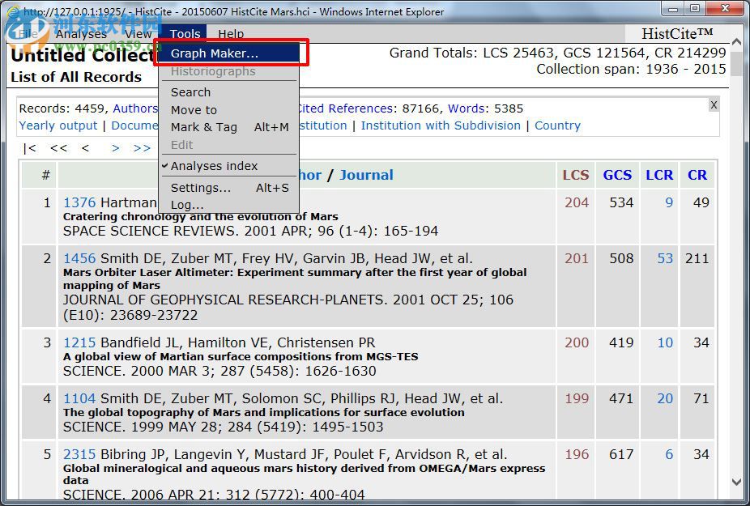
Task: Click LCS value 200 of record 3
Action: pos(577,343)
